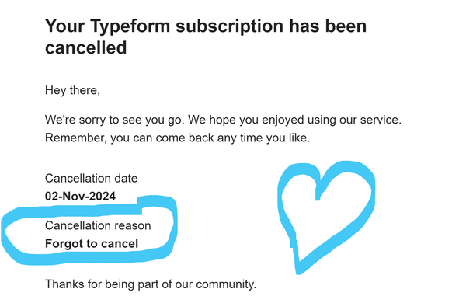Select the Cancellation date label
This screenshot has width=459, height=303.
pos(92,178)
